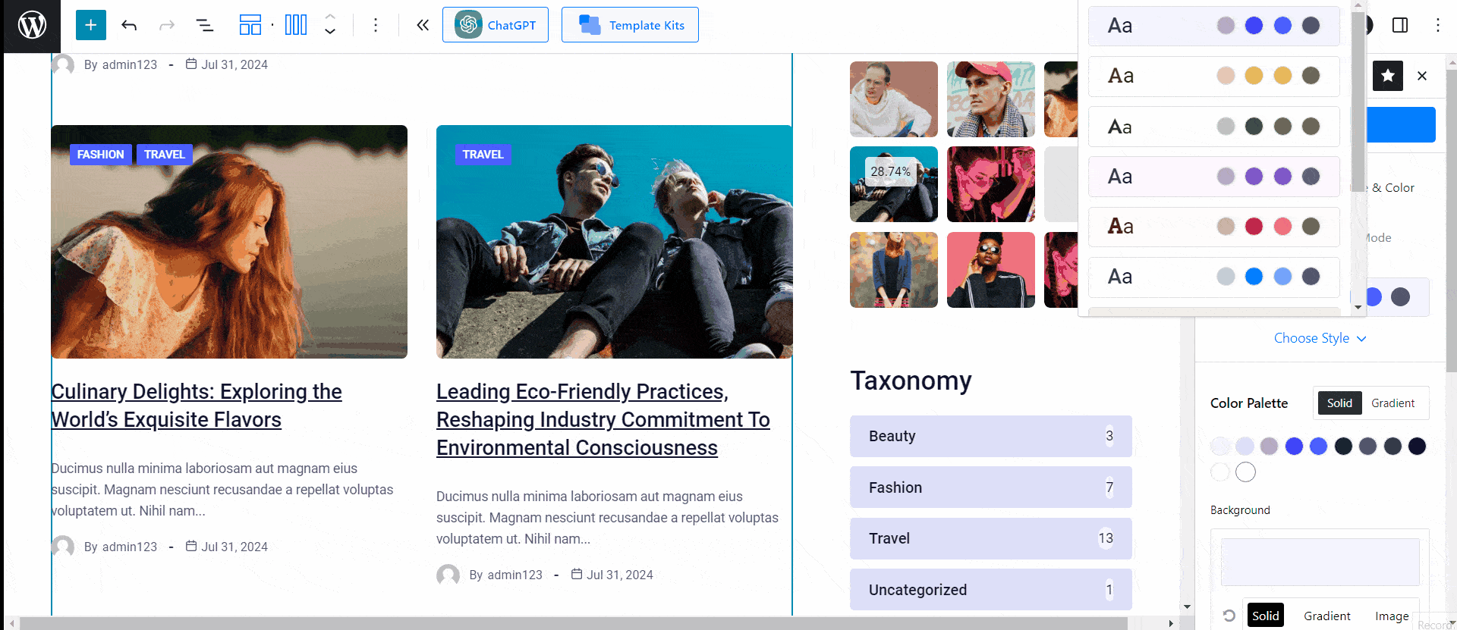Choose Image background type

coord(1392,616)
